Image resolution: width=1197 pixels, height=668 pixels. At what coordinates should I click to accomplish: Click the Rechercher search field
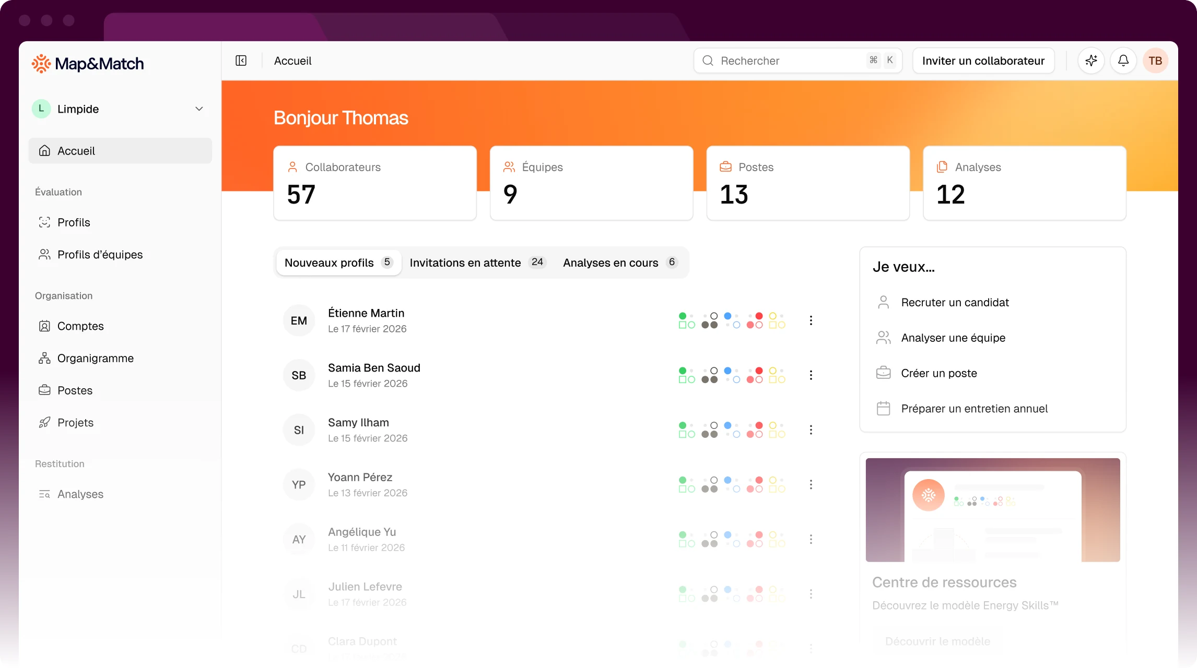click(797, 61)
